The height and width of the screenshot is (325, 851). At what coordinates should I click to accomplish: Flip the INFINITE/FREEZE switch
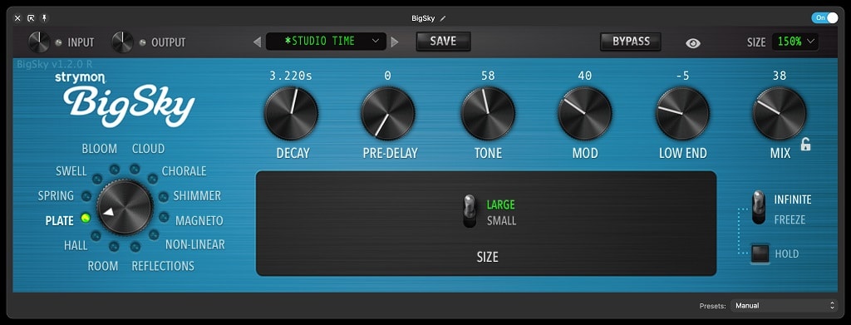pos(758,207)
